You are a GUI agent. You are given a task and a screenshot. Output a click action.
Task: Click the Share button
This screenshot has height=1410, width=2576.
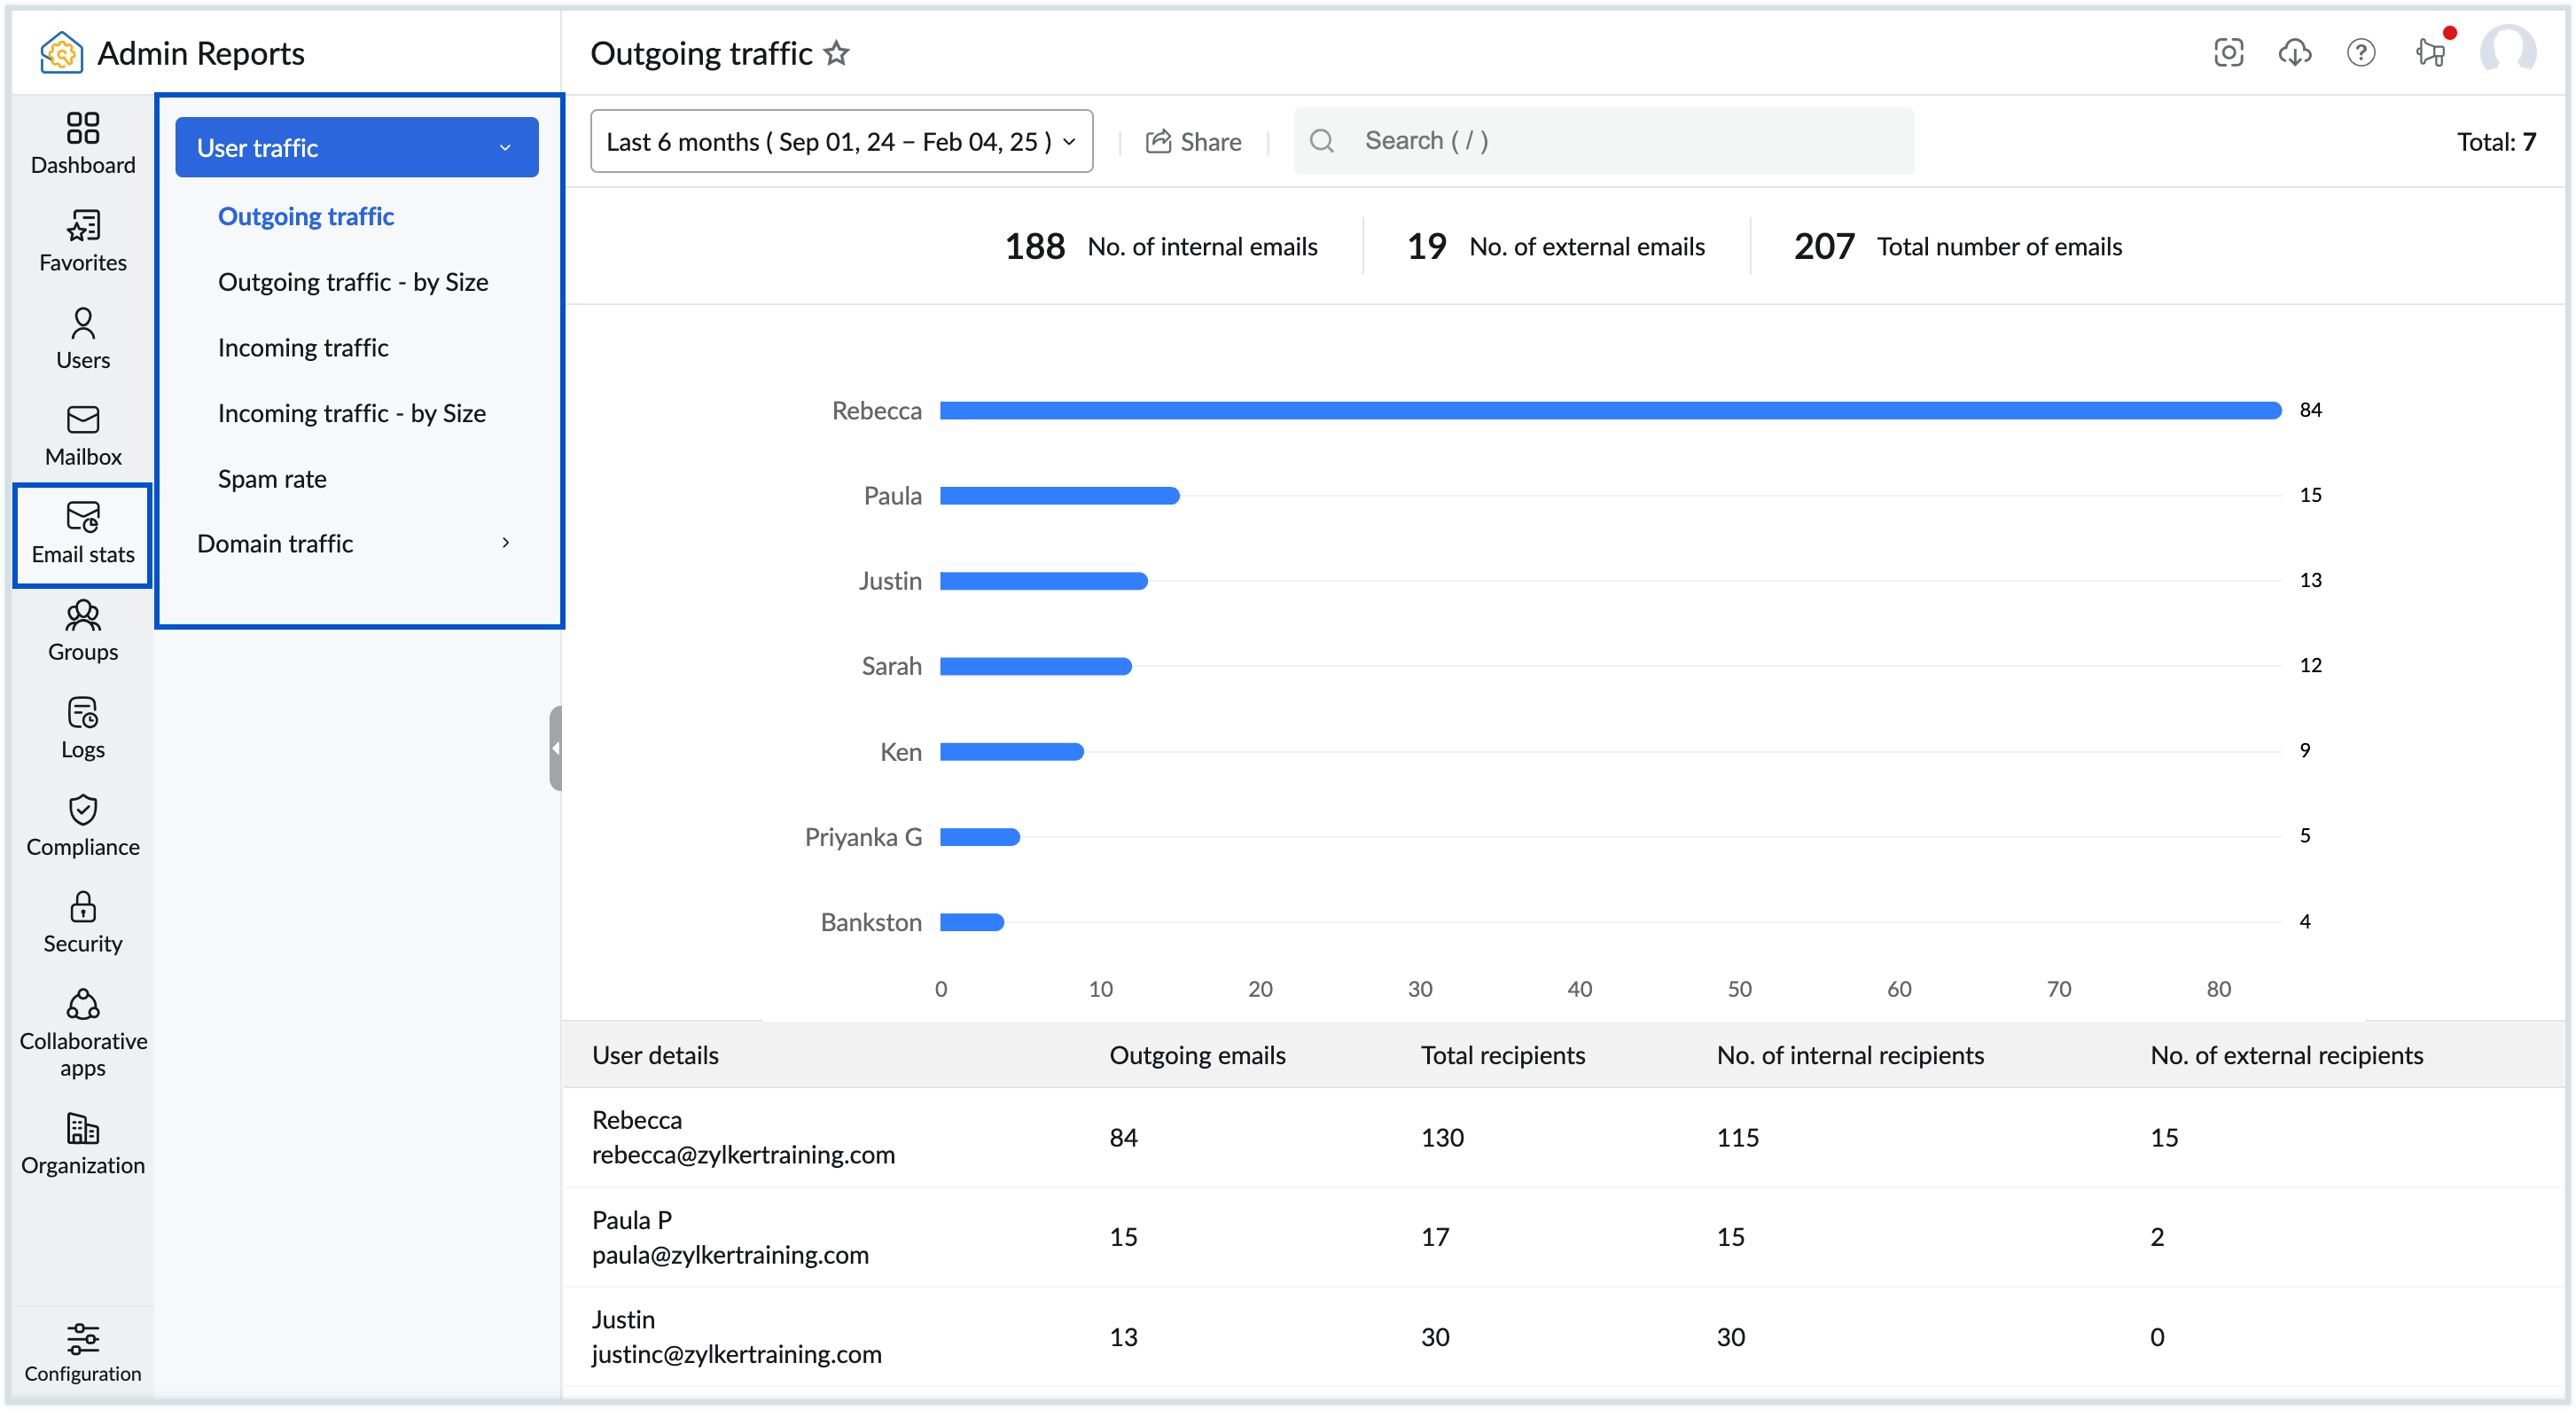[x=1193, y=141]
